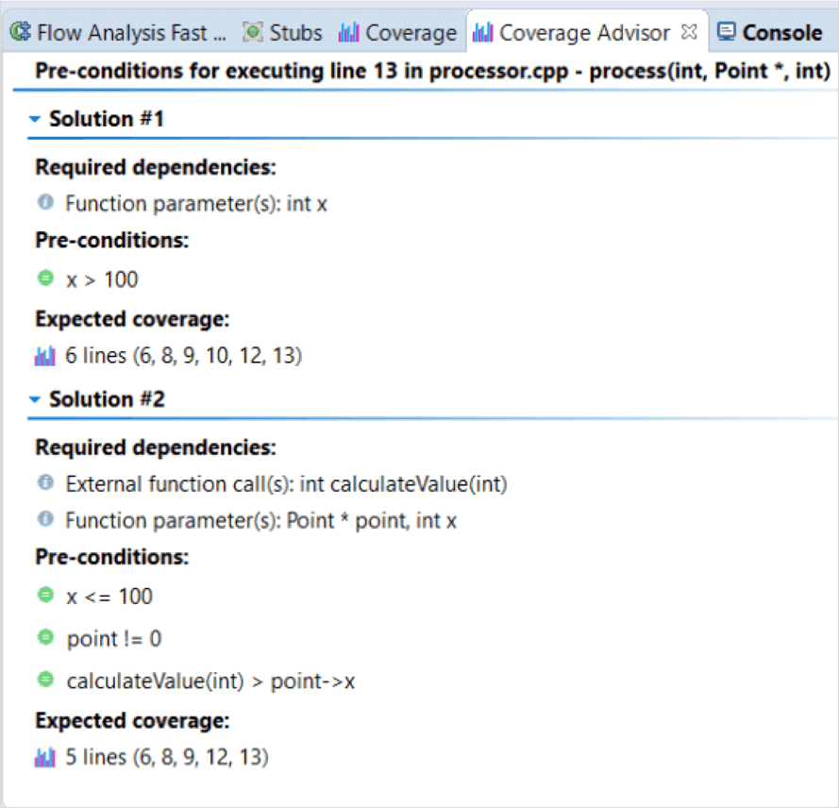Collapse Solution #2
The width and height of the screenshot is (839, 808).
[35, 398]
